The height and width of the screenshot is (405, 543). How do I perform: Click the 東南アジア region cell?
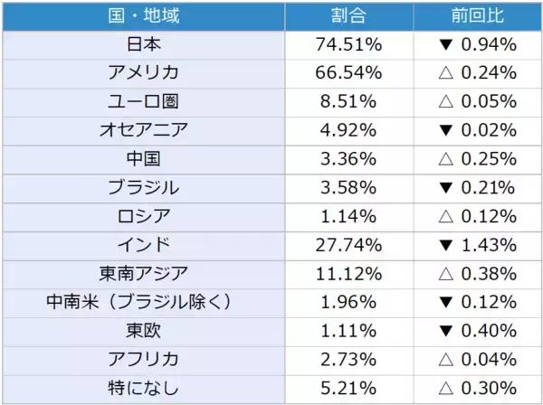143,274
